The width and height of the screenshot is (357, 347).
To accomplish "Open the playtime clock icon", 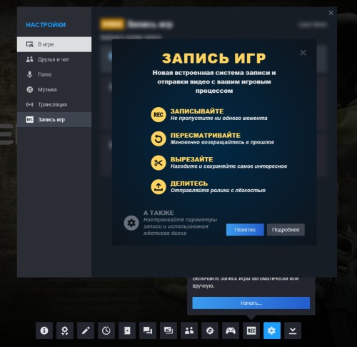I will click(x=106, y=331).
